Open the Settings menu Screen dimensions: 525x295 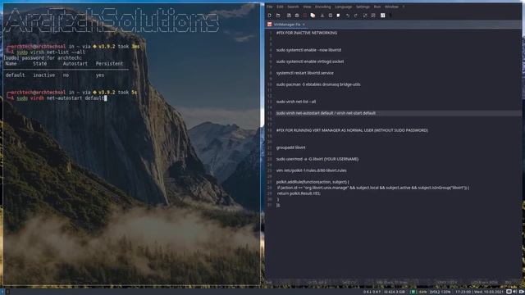(x=363, y=7)
